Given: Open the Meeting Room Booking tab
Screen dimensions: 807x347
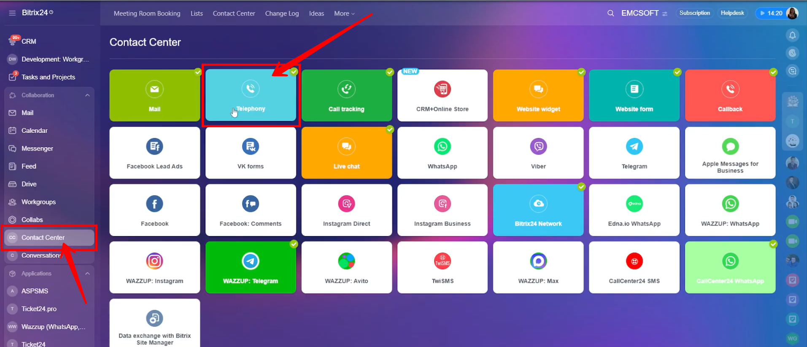Looking at the screenshot, I should (x=147, y=13).
